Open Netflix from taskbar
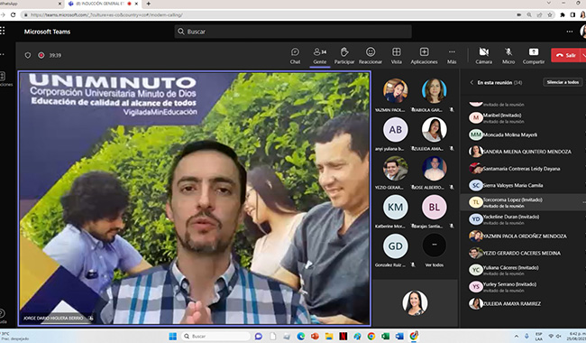 [x=343, y=337]
